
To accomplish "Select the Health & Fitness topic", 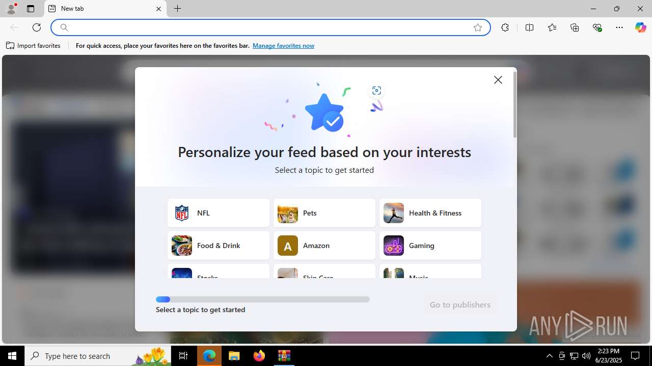I will pyautogui.click(x=430, y=213).
